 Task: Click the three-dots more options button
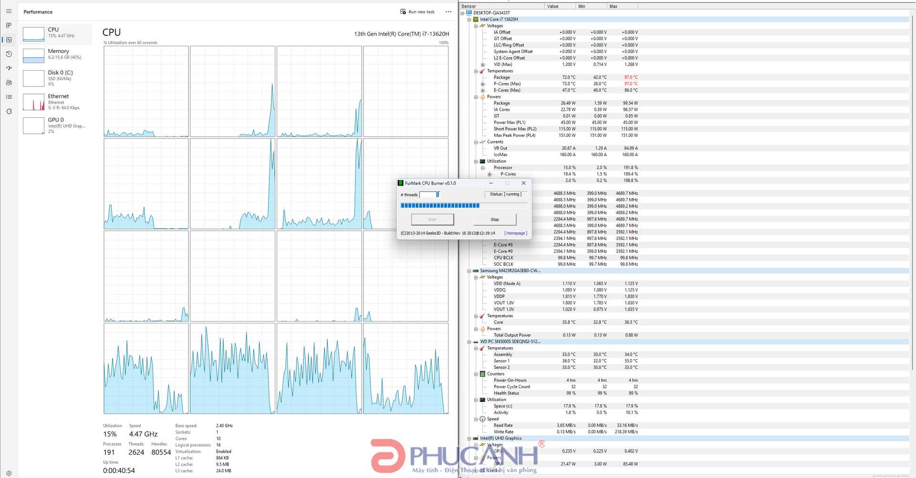[448, 12]
